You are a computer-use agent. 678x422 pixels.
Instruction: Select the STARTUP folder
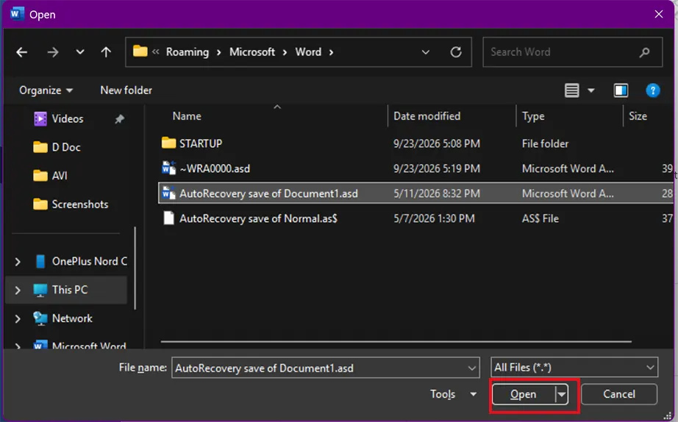pyautogui.click(x=201, y=143)
